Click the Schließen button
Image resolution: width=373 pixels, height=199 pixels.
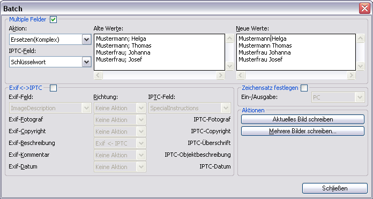[x=335, y=188]
